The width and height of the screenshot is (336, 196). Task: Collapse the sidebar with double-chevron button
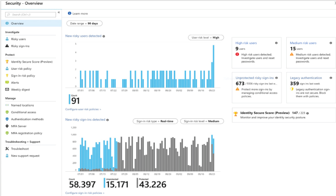pyautogui.click(x=59, y=13)
